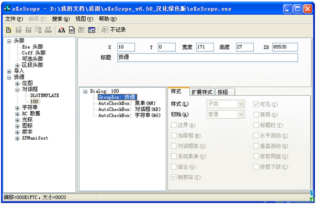Select the AutoCheckBox: 菜单(&M) item
Viewport: 317px width, 204px height.
click(x=127, y=104)
